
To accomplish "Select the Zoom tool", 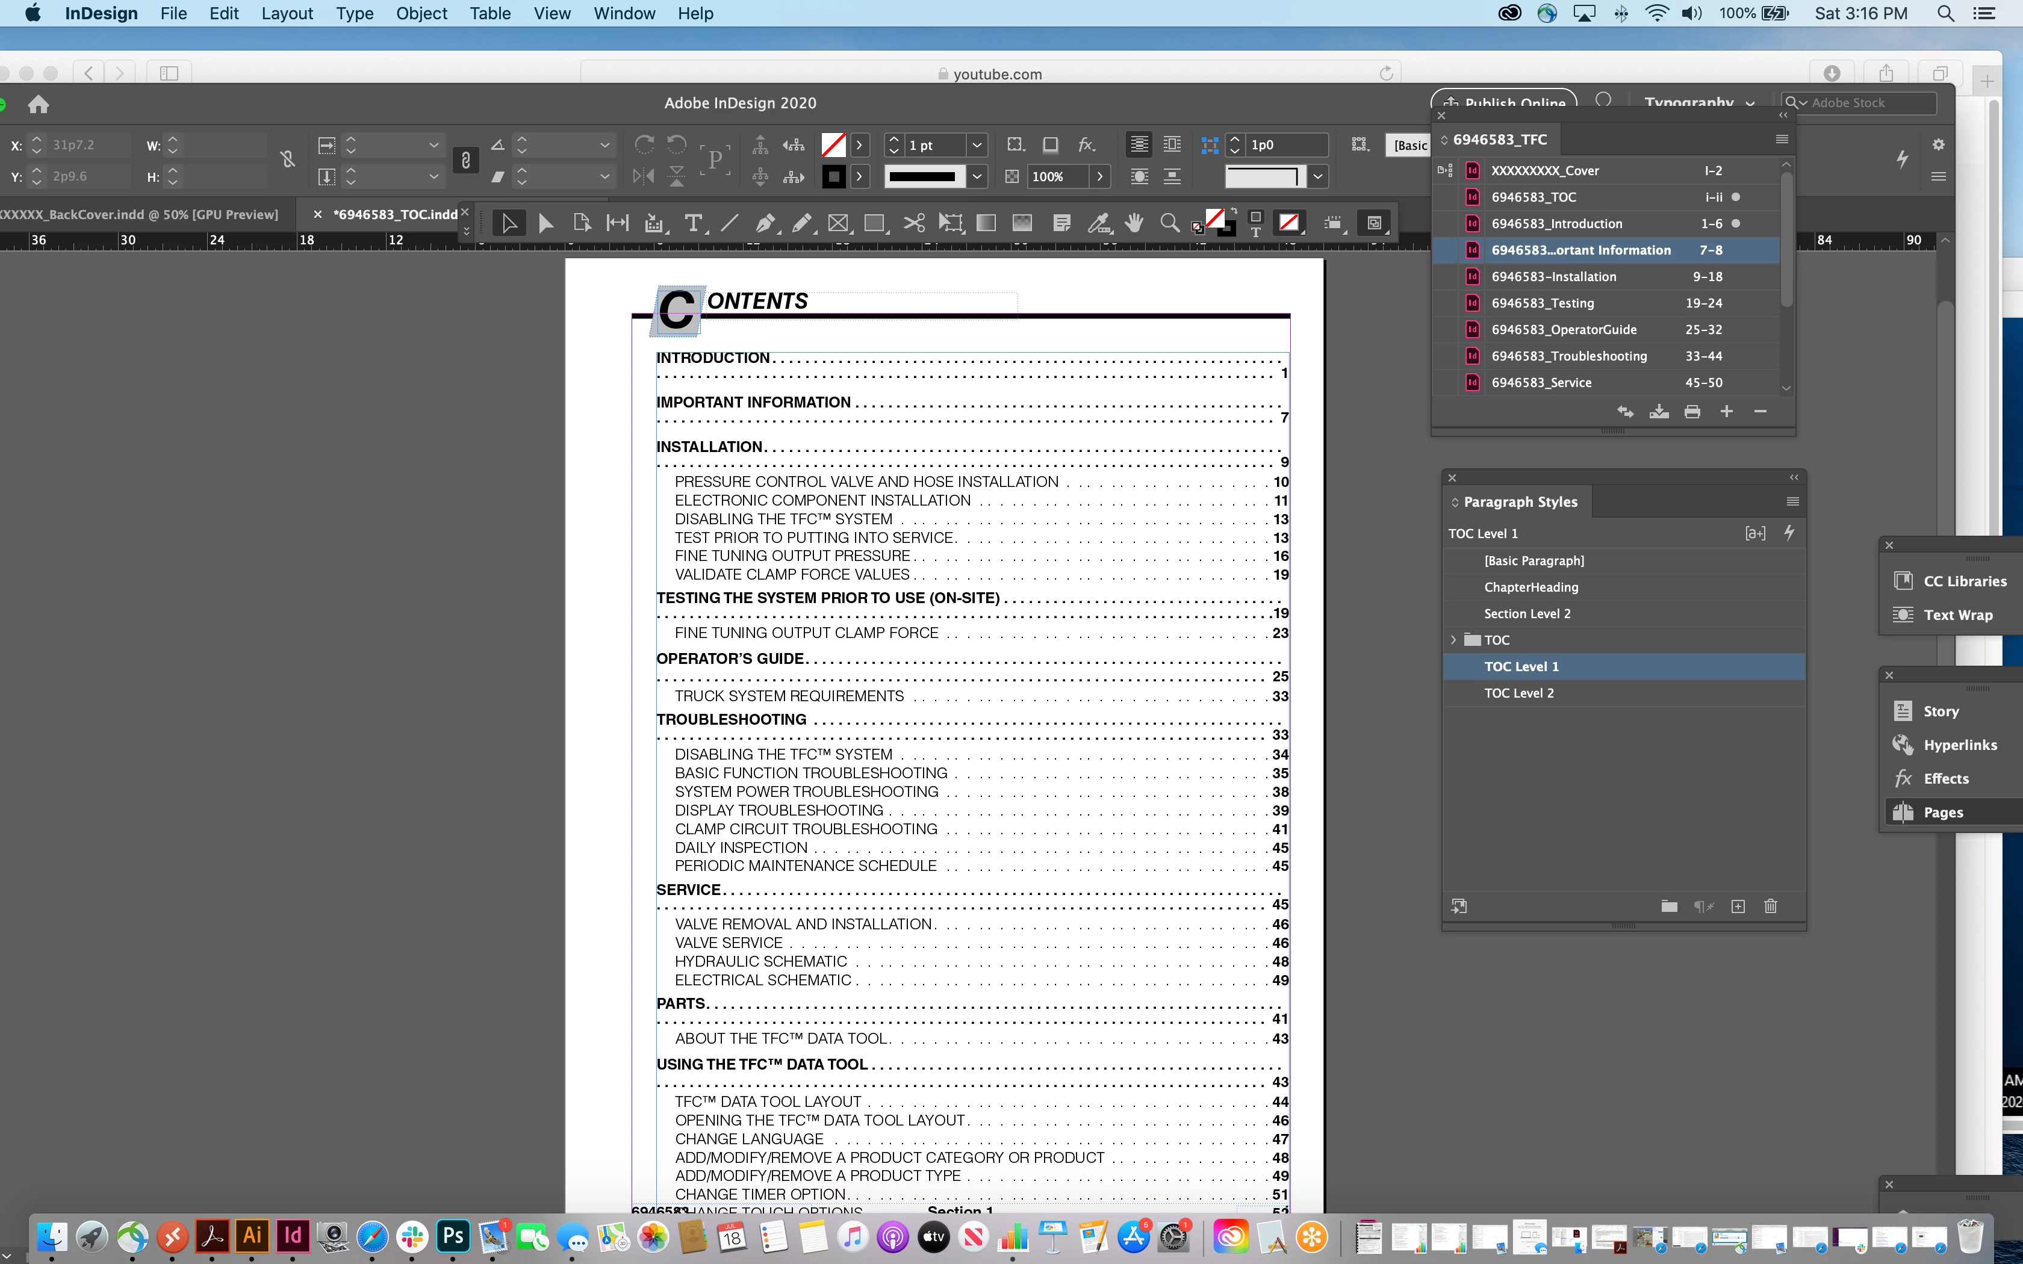I will [1169, 223].
